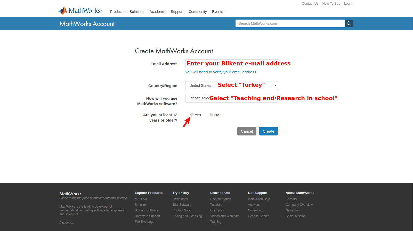Click the search magnifier icon
Screen dimensions: 413x231
tap(349, 23)
